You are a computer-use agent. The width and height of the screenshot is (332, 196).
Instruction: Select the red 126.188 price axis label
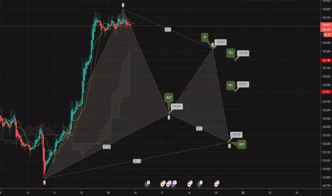point(326,60)
